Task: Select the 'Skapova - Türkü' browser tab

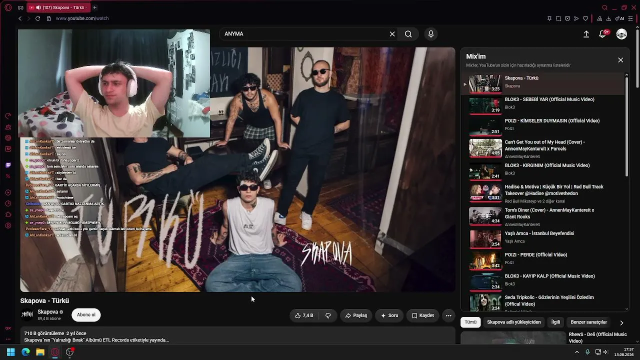Action: coord(57,7)
